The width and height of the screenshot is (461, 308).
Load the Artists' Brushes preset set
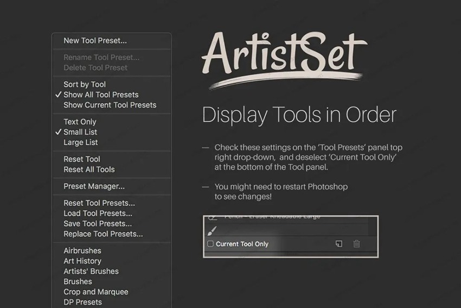(91, 271)
